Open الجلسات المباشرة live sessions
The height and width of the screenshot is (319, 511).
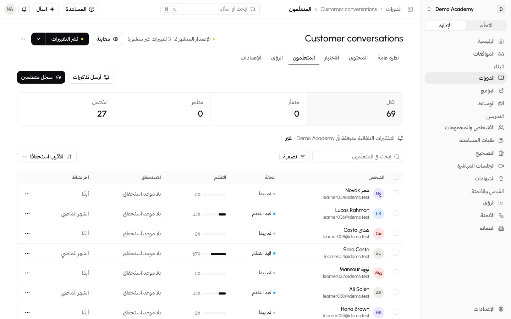coord(466,166)
